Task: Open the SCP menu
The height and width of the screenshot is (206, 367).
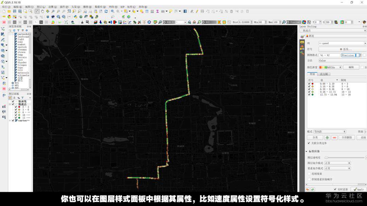Action: point(122,7)
